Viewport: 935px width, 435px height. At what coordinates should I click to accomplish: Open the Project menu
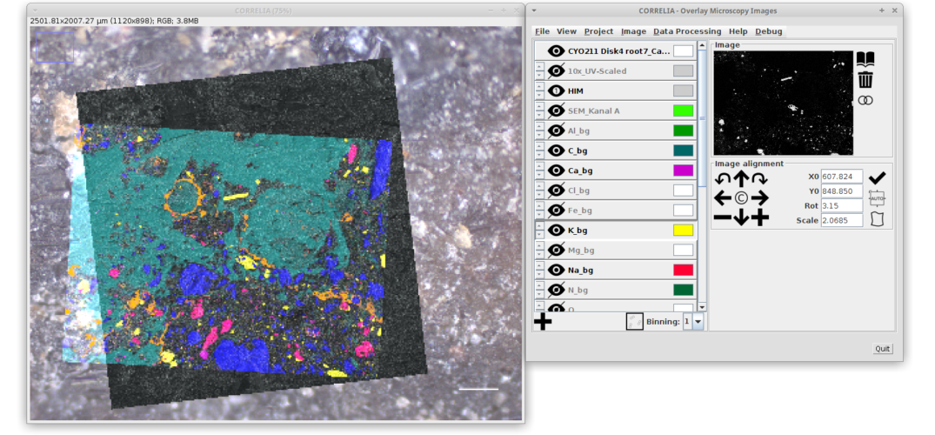(x=598, y=31)
